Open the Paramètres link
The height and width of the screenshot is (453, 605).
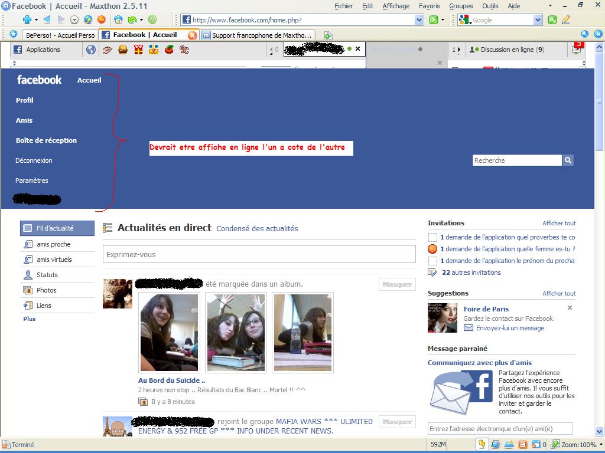pyautogui.click(x=32, y=180)
